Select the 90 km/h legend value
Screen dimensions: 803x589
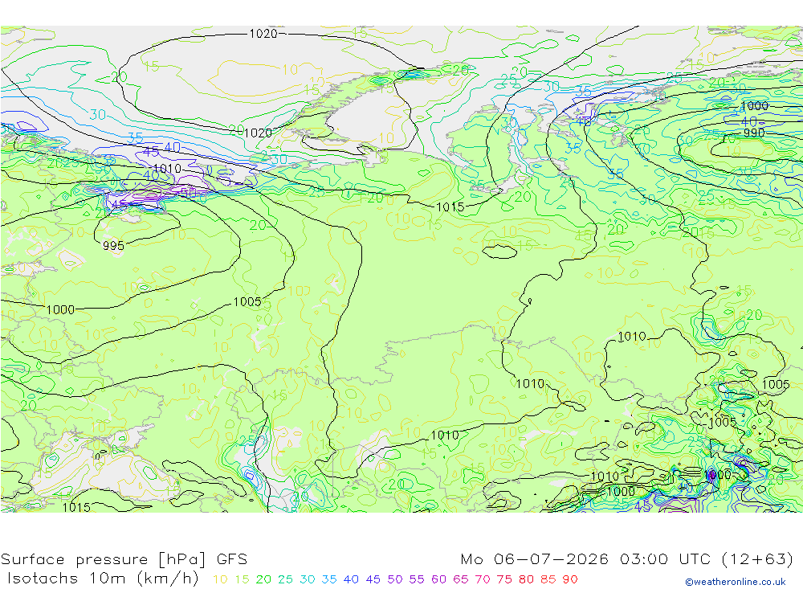(570, 579)
